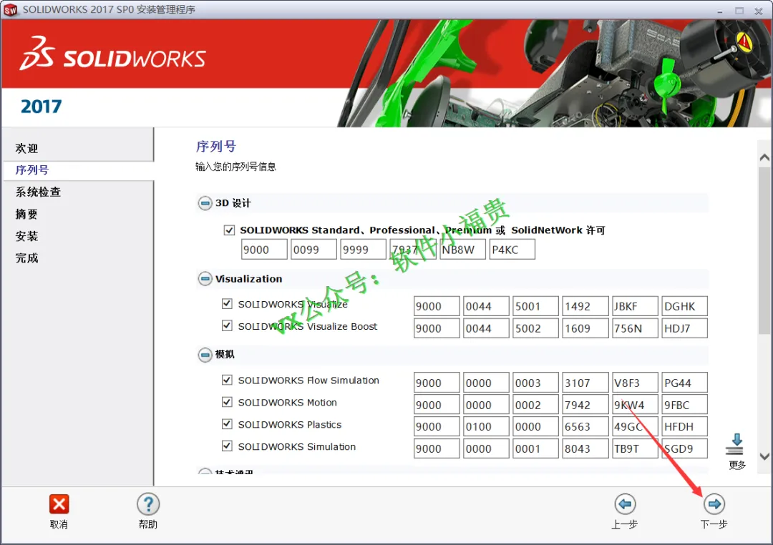Click the red Cancel X icon
This screenshot has height=545, width=773.
coord(59,504)
